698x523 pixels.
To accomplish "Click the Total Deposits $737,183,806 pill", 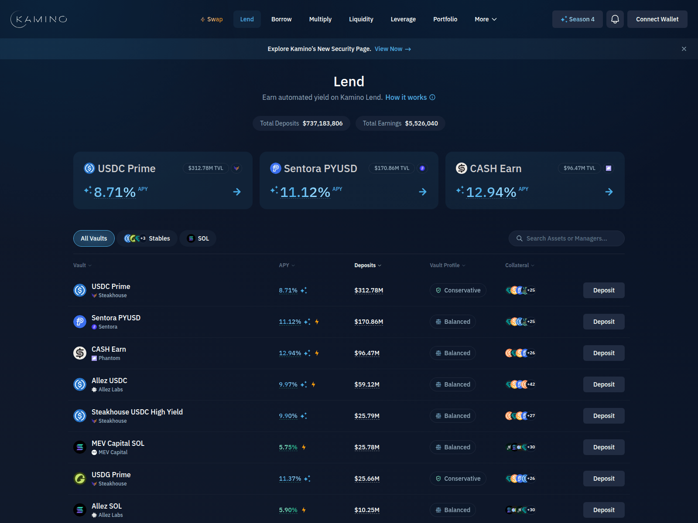I will click(x=301, y=123).
